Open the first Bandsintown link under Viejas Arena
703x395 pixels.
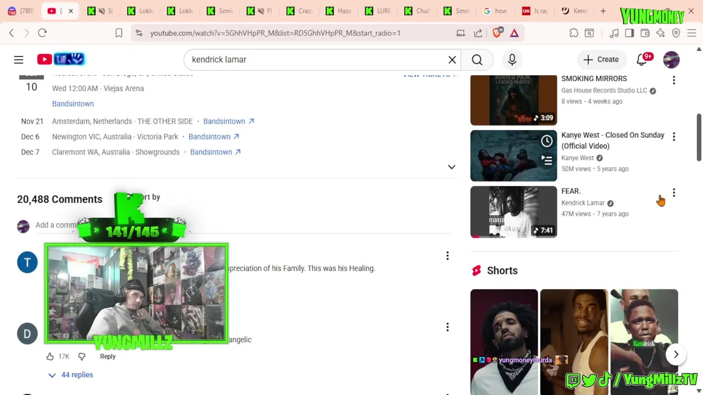[73, 104]
